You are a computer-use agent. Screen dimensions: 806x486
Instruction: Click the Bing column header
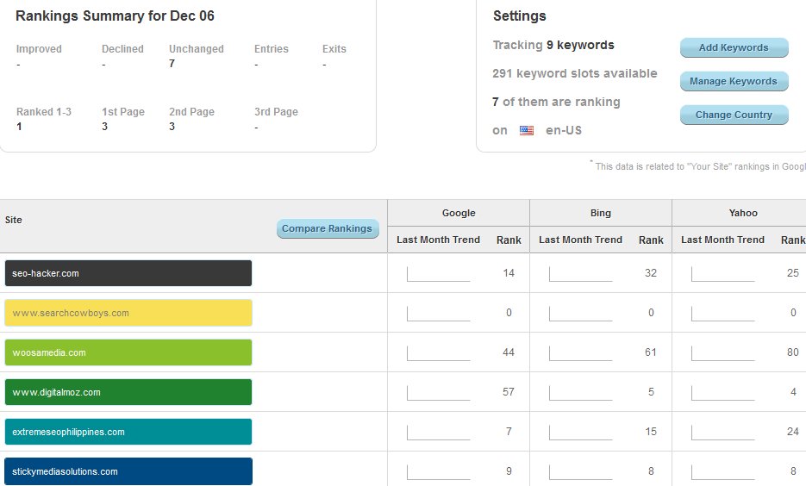pos(601,213)
